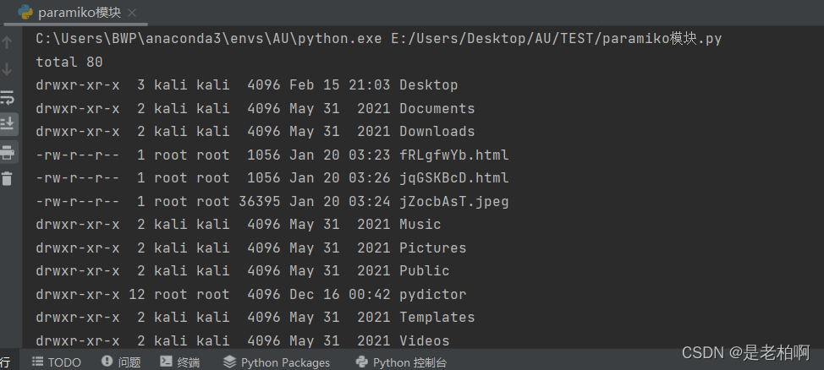Toggle soft-wrap in the console
Viewport: 824px width, 370px height.
(x=8, y=97)
